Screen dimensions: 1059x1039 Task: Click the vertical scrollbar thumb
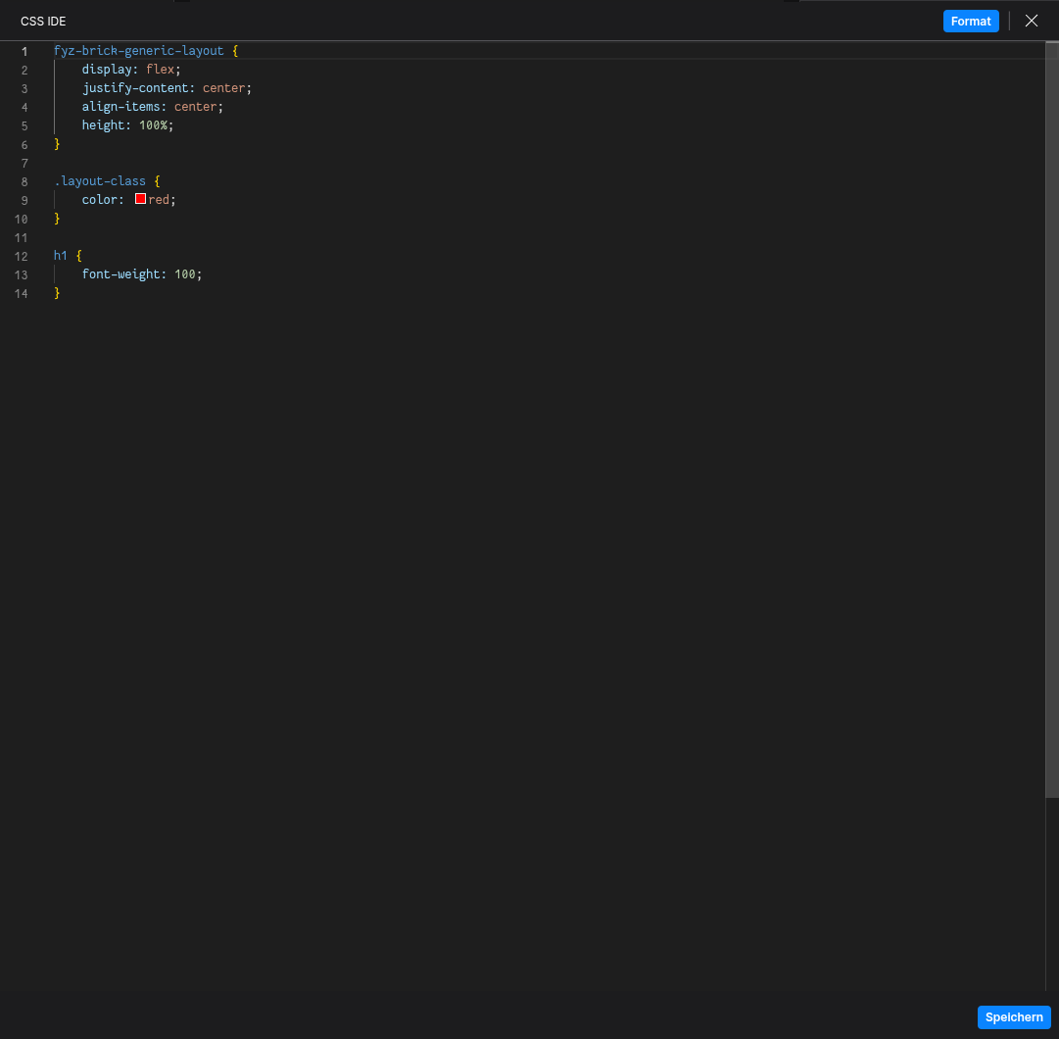(x=1051, y=421)
